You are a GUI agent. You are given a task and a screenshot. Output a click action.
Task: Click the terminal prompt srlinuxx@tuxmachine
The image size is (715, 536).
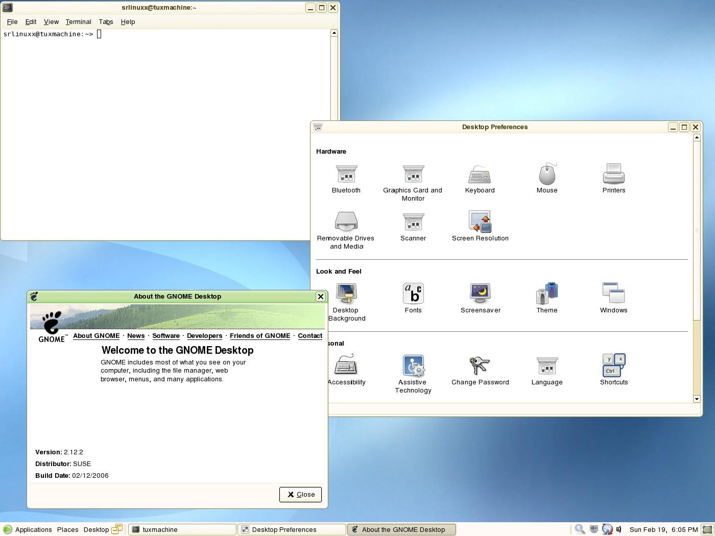[x=49, y=34]
